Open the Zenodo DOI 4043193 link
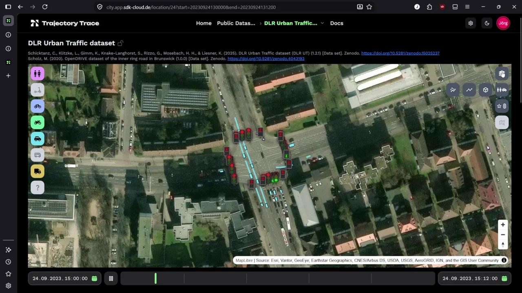Image resolution: width=522 pixels, height=293 pixels. pyautogui.click(x=266, y=59)
